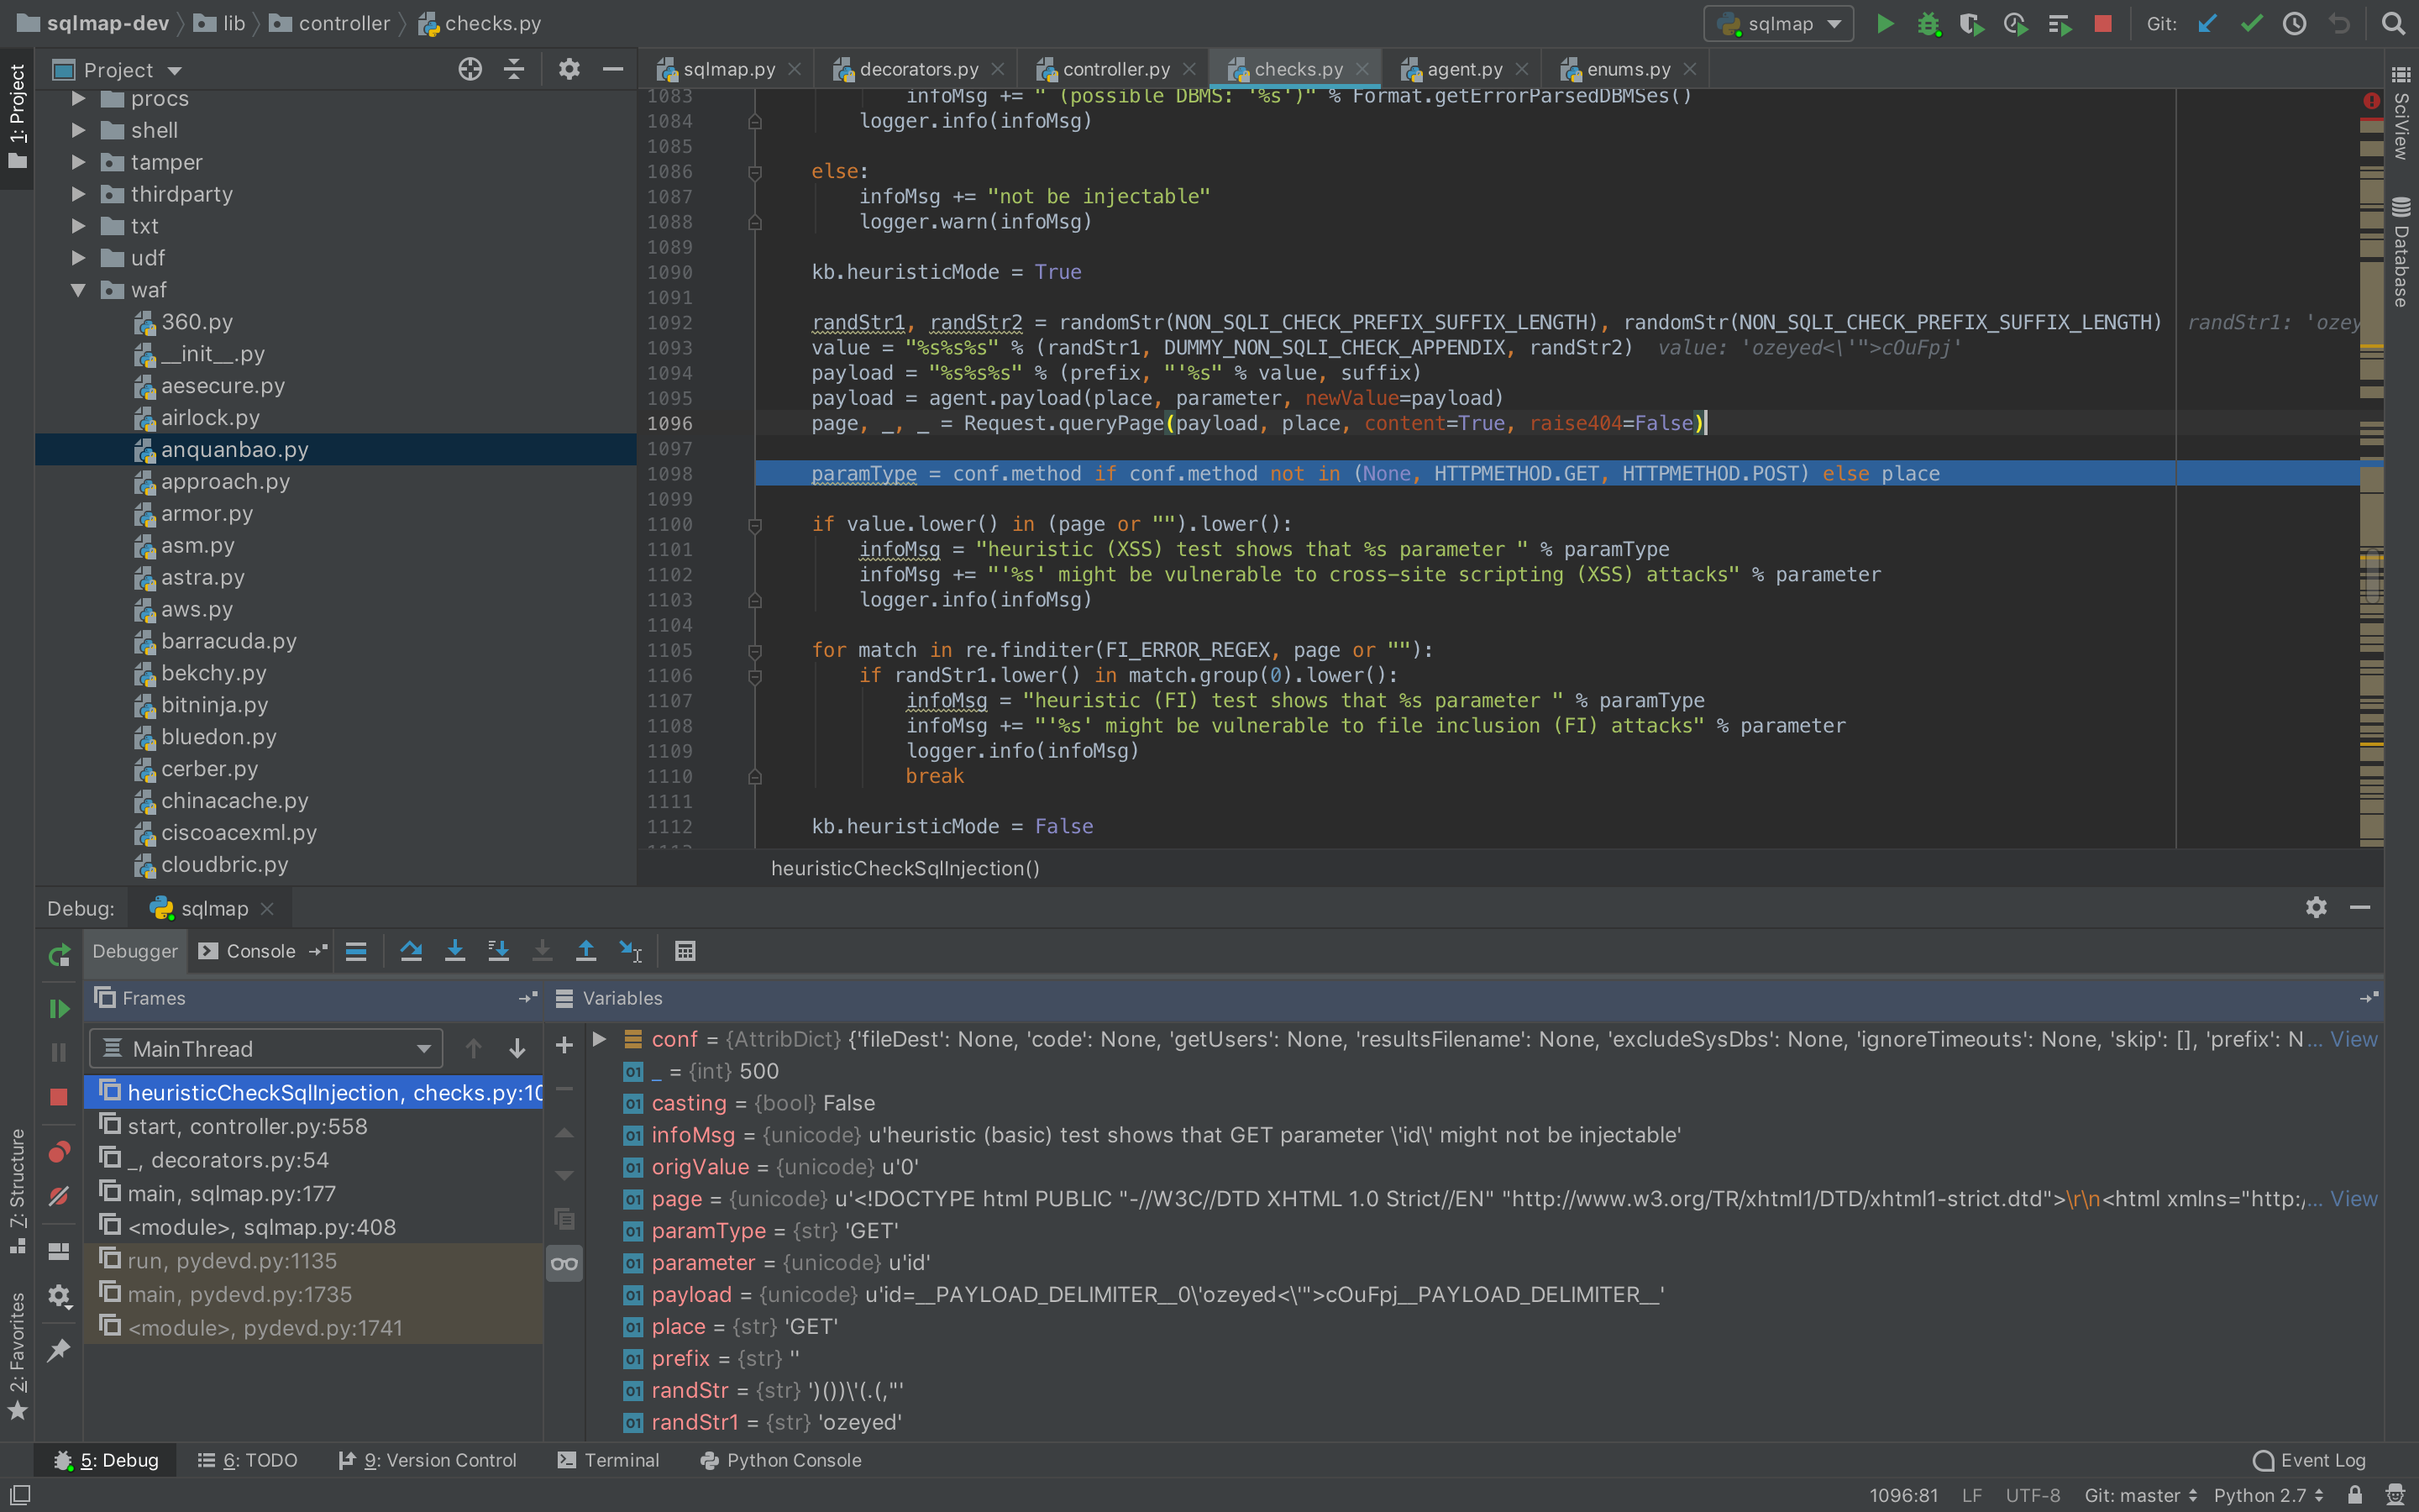
Task: Click the Evaluate Expression calculator icon
Action: click(x=685, y=951)
